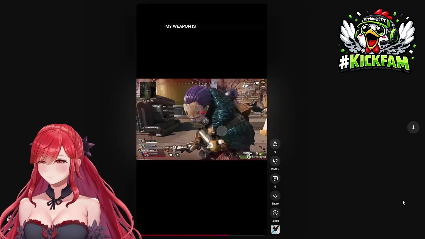Remix this Short

[275, 213]
